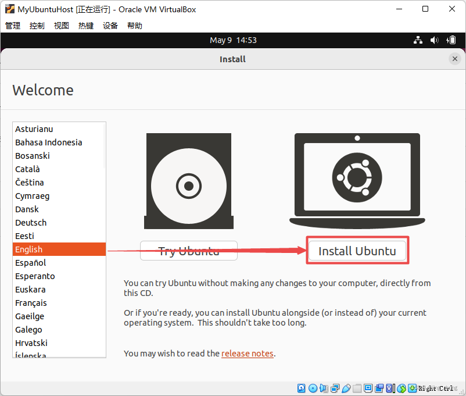Open the shared folders indicator in status bar

pyautogui.click(x=357, y=388)
